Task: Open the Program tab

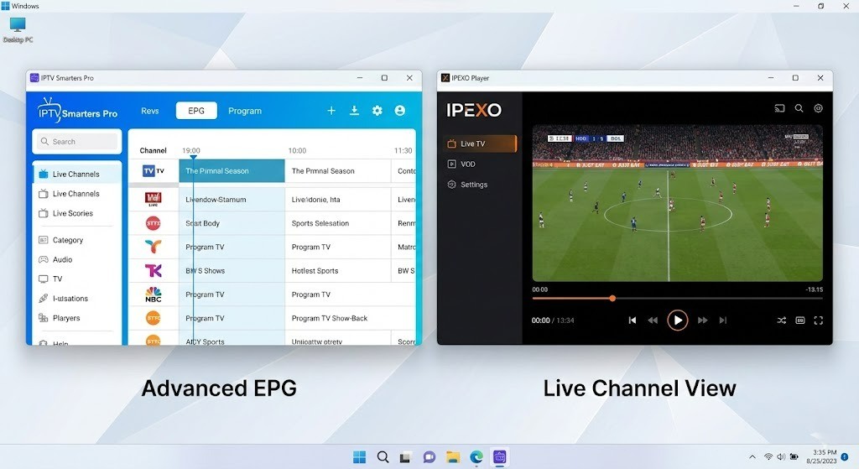Action: (245, 111)
